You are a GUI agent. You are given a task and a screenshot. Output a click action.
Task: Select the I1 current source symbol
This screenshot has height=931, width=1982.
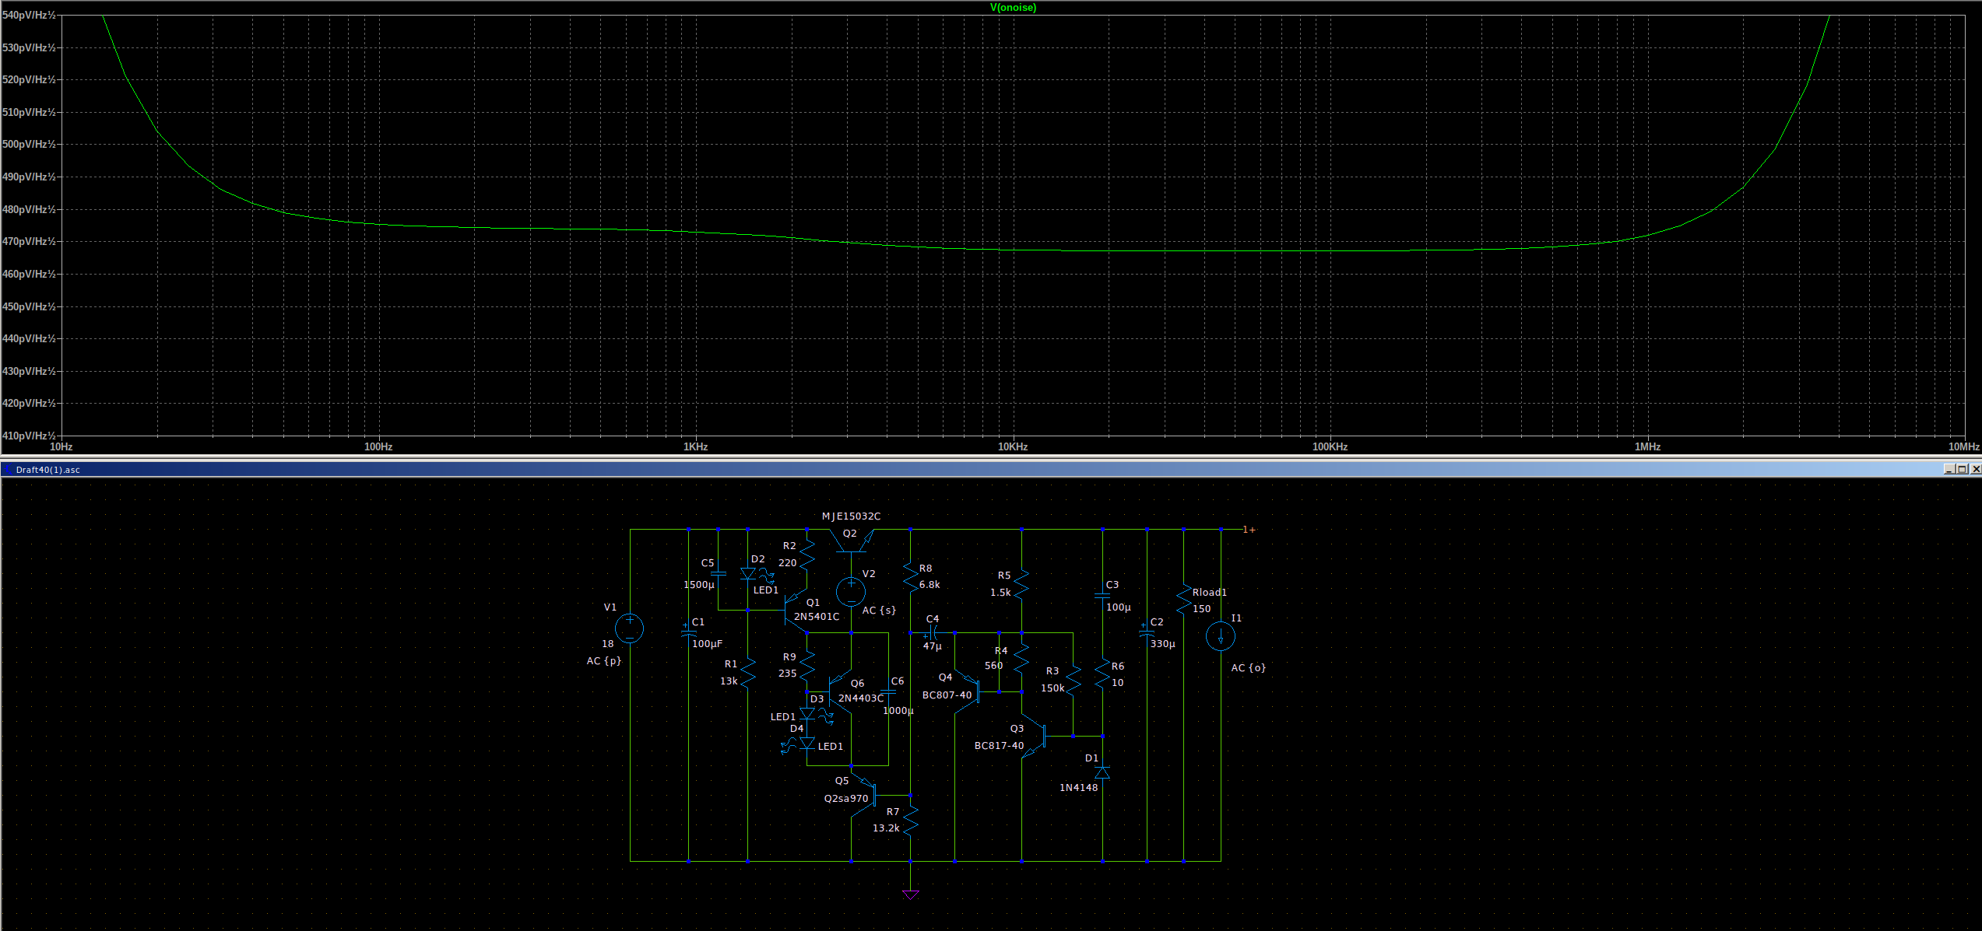tap(1220, 636)
